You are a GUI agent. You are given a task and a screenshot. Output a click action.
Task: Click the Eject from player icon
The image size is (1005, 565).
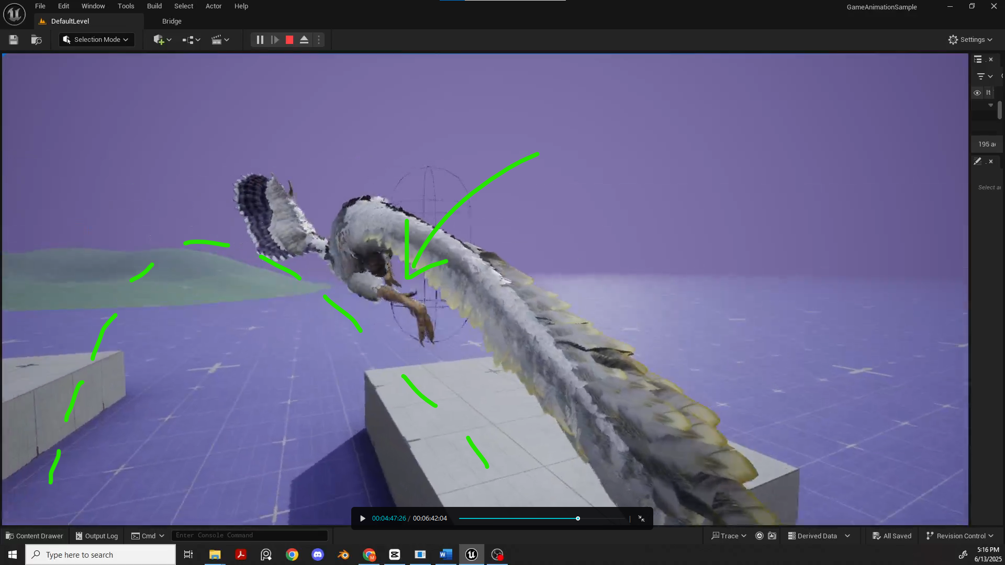(304, 40)
